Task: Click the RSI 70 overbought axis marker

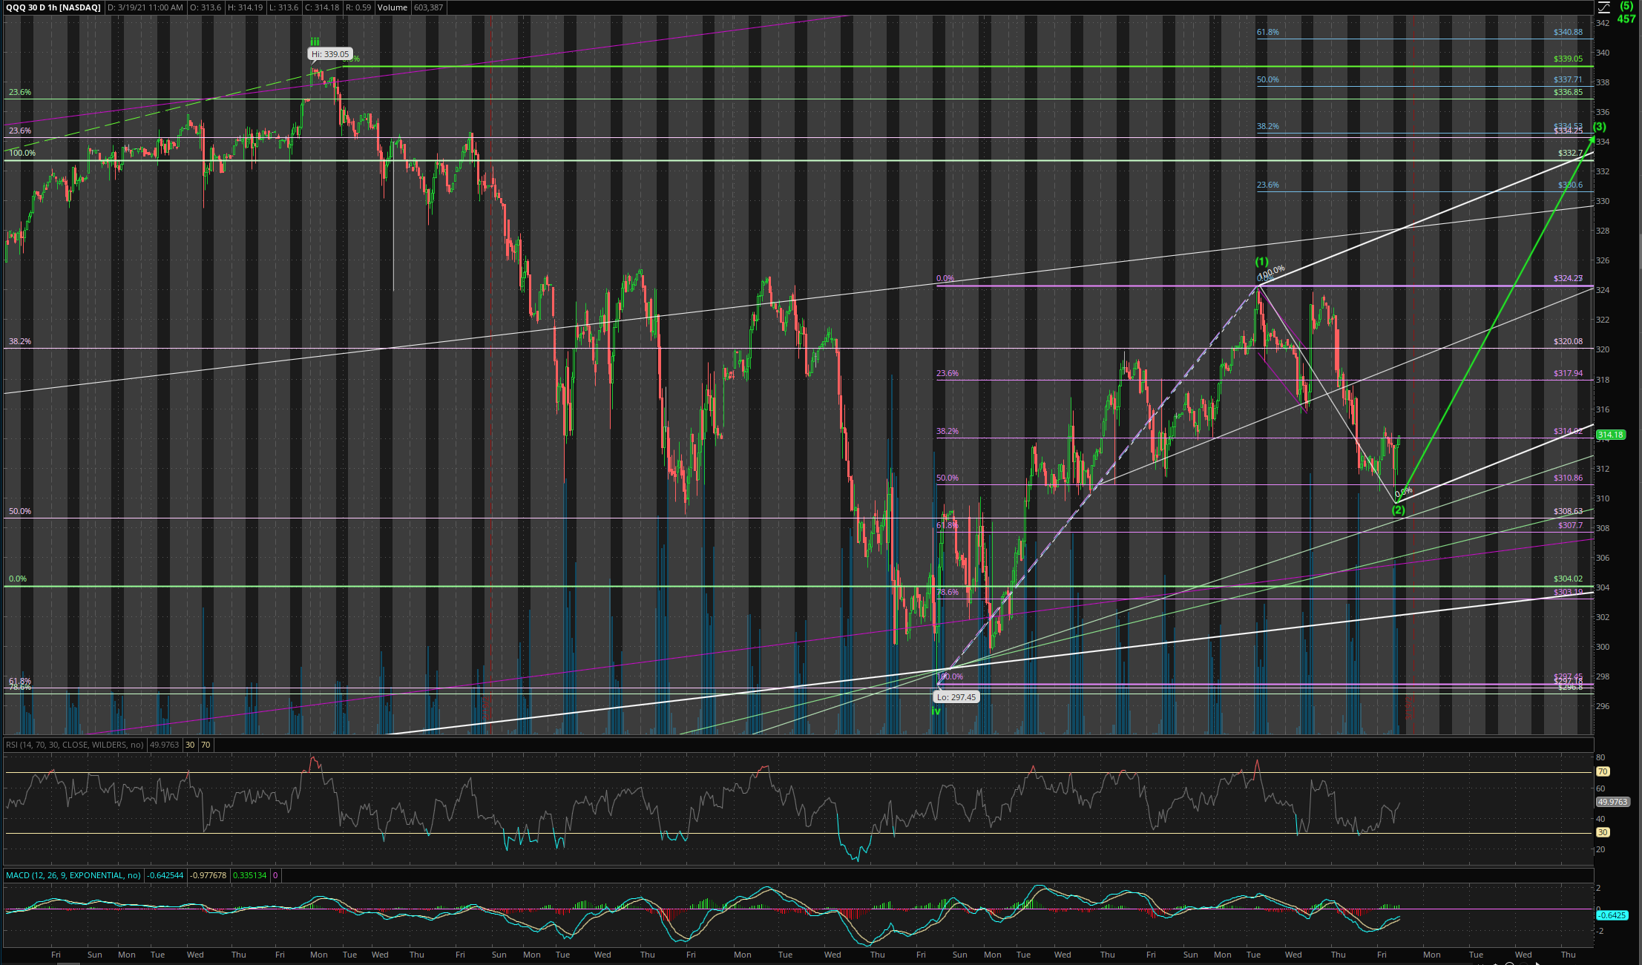Action: 1603,772
